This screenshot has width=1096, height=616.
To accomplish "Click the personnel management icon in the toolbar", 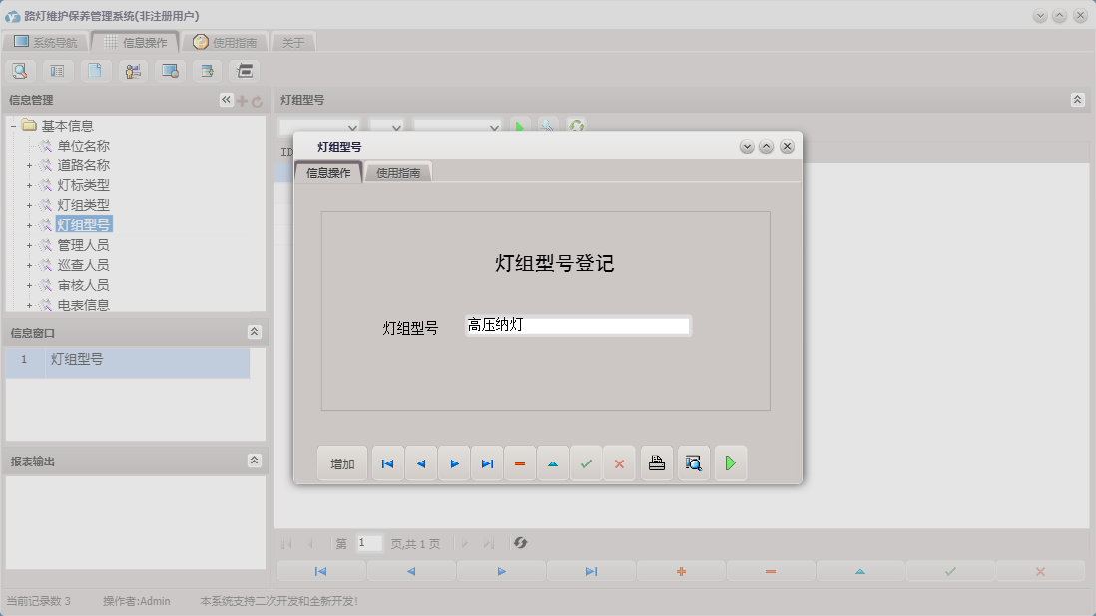I will point(132,71).
